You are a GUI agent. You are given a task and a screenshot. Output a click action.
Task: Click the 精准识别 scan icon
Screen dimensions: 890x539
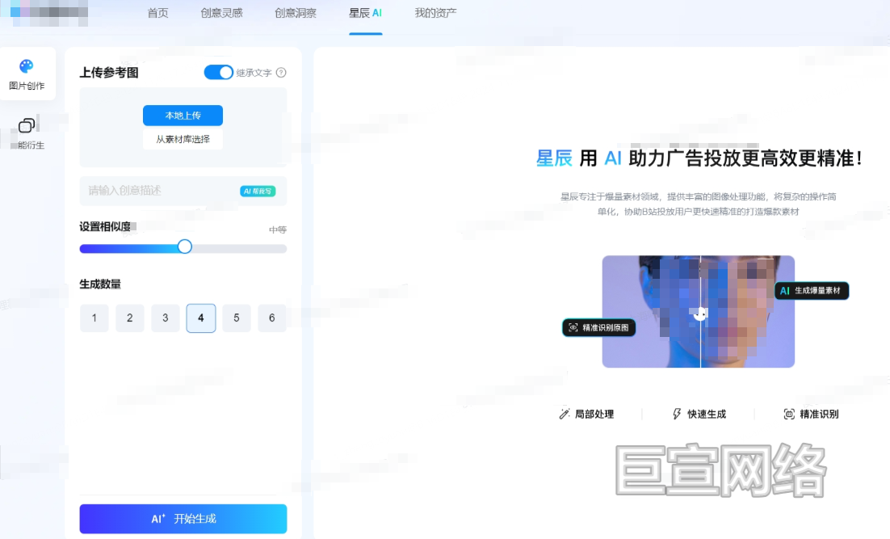click(x=789, y=414)
